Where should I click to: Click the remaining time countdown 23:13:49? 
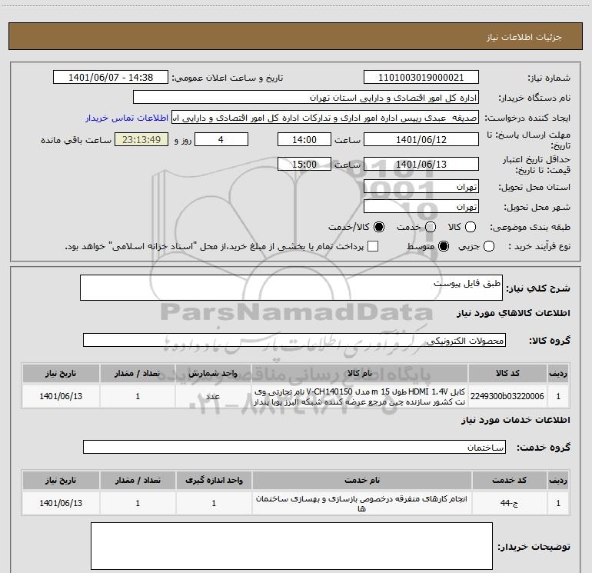pos(141,139)
